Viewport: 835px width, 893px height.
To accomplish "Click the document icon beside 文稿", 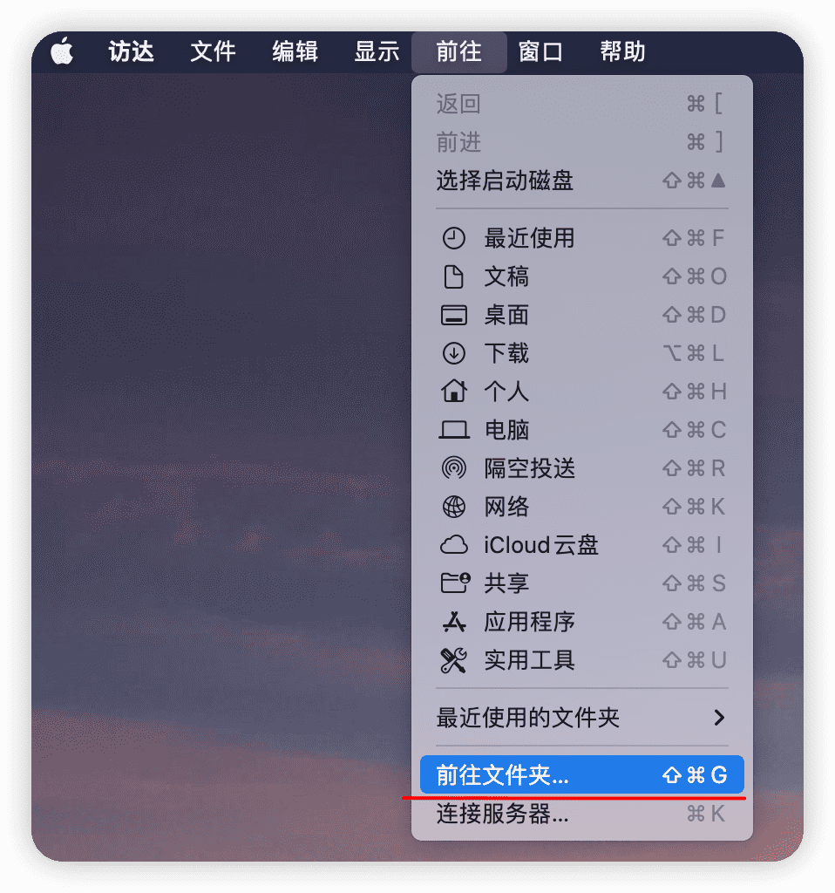I will coord(453,276).
